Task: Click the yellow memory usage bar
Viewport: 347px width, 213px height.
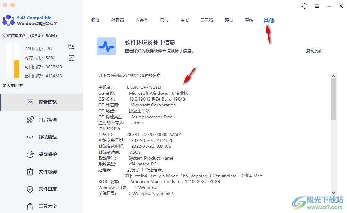Action: click(x=17, y=69)
